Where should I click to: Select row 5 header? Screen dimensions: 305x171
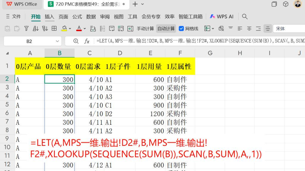tap(7, 105)
